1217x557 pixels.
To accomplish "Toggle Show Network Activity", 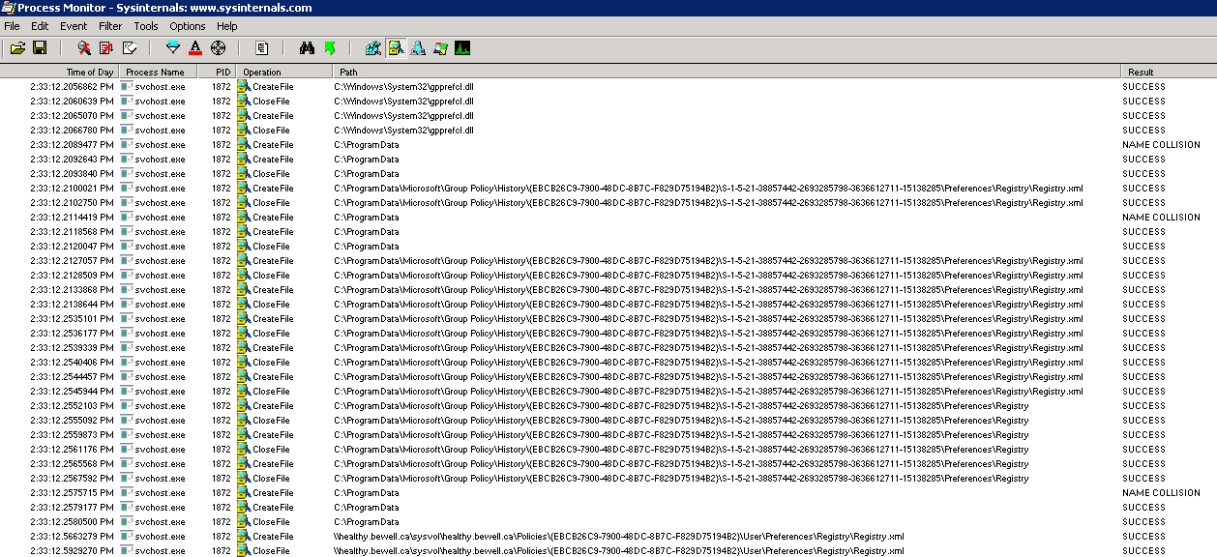I will [418, 47].
